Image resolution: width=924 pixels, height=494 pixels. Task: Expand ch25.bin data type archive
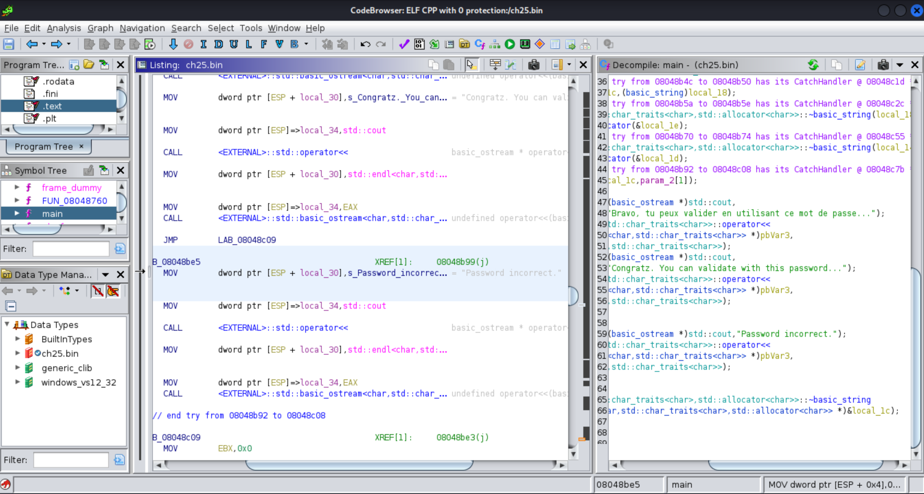click(17, 353)
